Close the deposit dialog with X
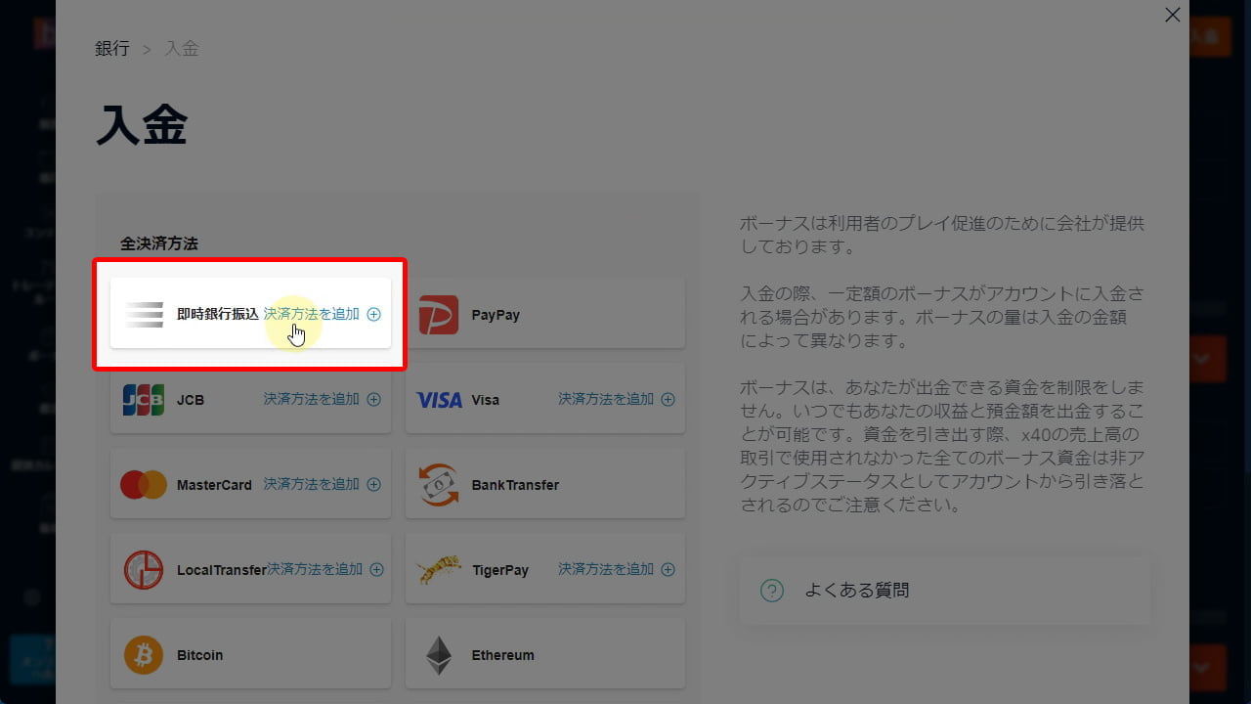The width and height of the screenshot is (1251, 704). pyautogui.click(x=1173, y=15)
